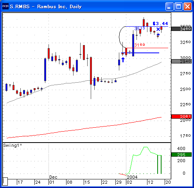Click date 08 on the time axis

(70, 182)
